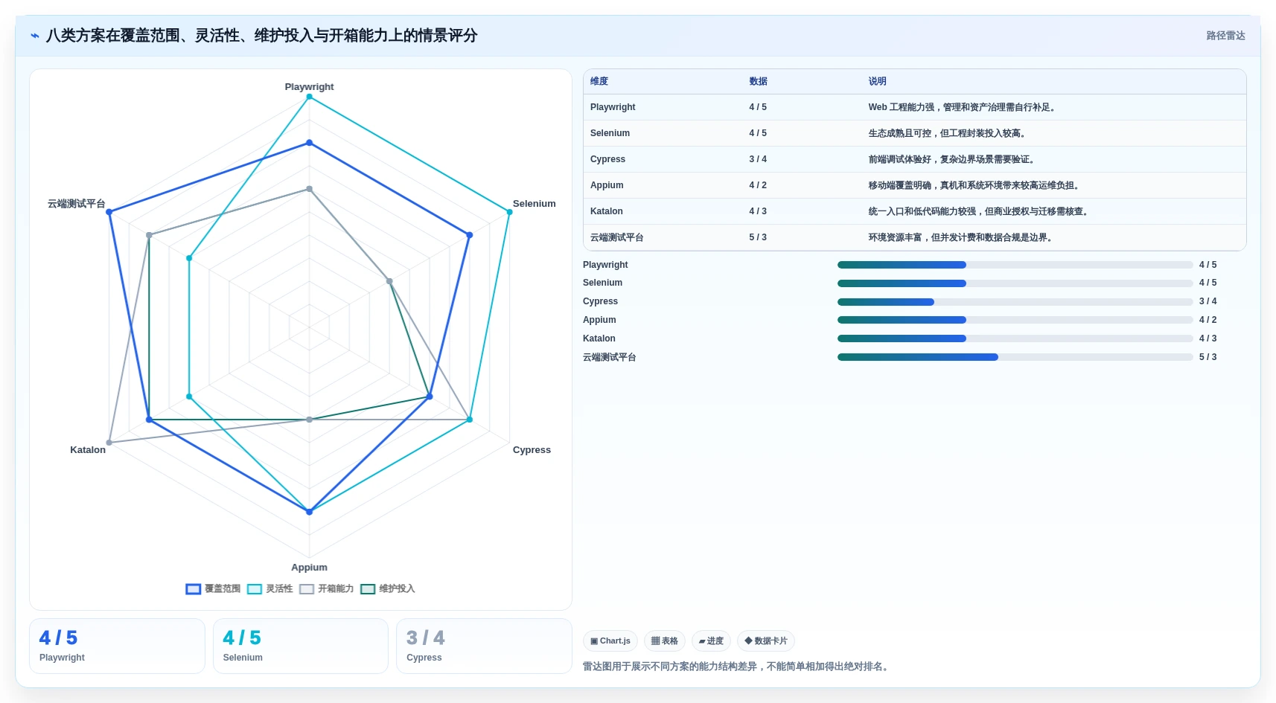Click the 维度 column header
Viewport: 1276px width, 703px height.
click(599, 82)
